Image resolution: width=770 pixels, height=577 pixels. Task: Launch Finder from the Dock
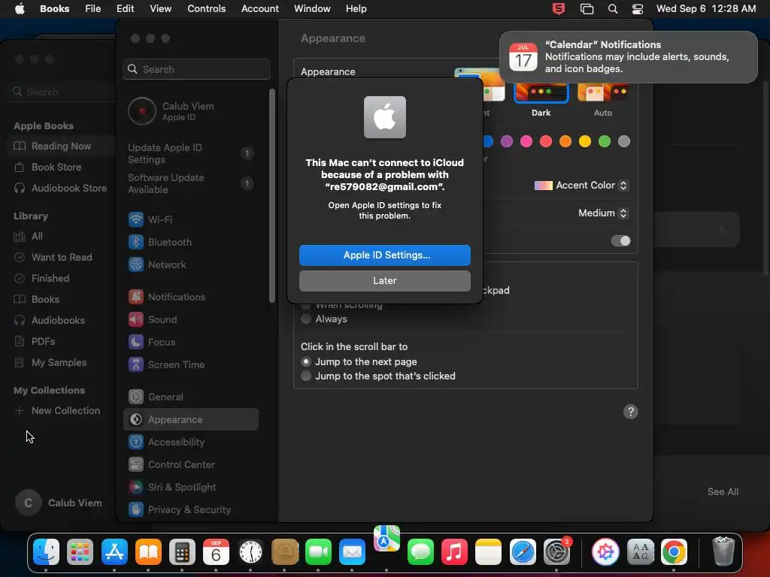pyautogui.click(x=46, y=552)
